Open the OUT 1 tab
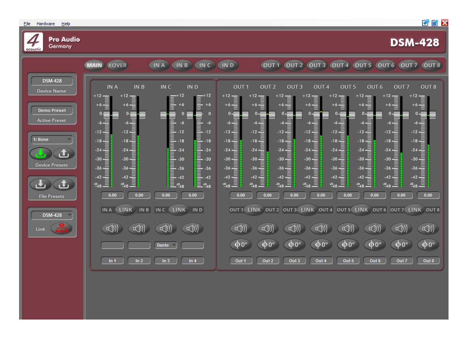This screenshot has height=339, width=468. (271, 65)
